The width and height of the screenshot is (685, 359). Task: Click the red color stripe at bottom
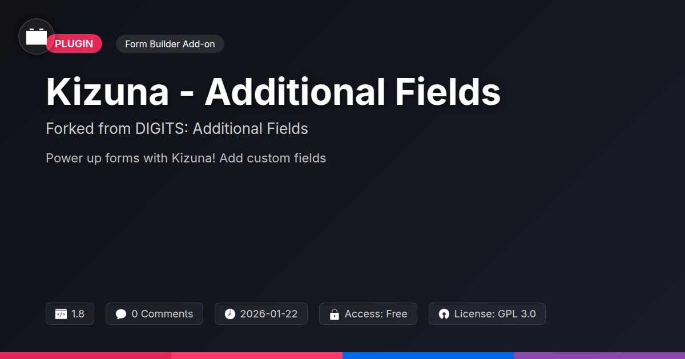86,356
